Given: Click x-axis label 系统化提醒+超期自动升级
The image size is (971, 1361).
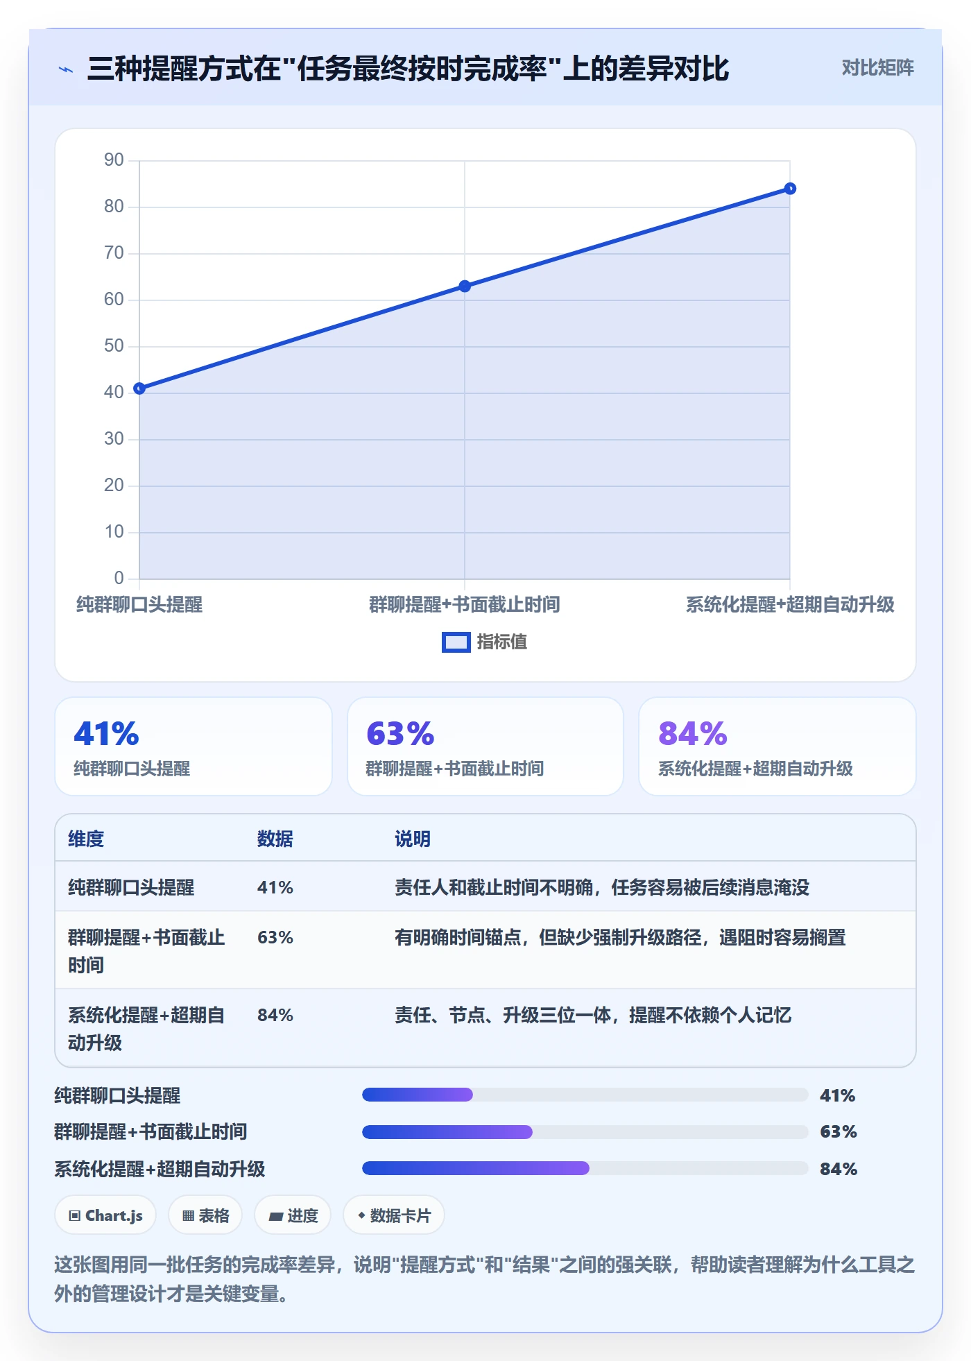Looking at the screenshot, I should click(x=790, y=605).
